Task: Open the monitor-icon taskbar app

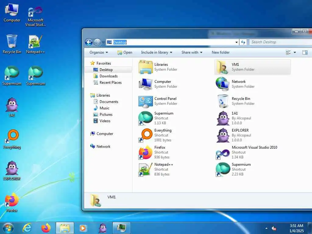Action: (x=121, y=228)
